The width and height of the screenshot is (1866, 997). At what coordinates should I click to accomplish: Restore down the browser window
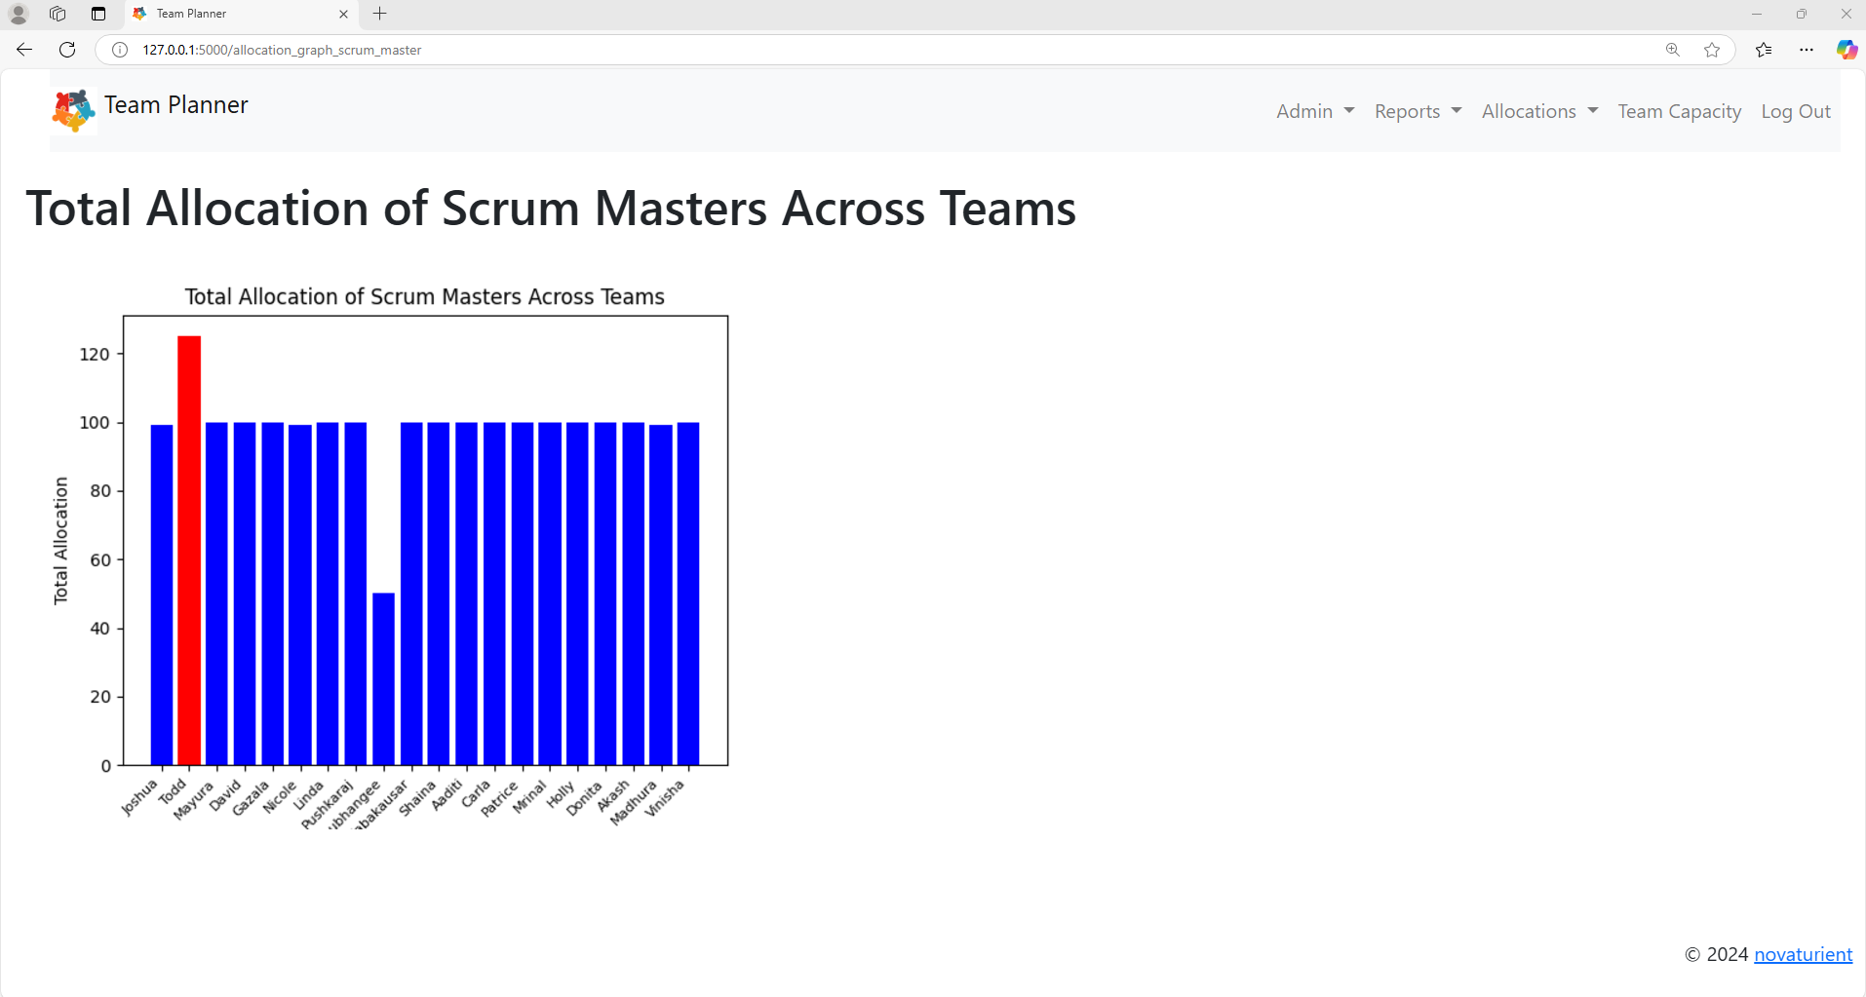click(x=1802, y=14)
